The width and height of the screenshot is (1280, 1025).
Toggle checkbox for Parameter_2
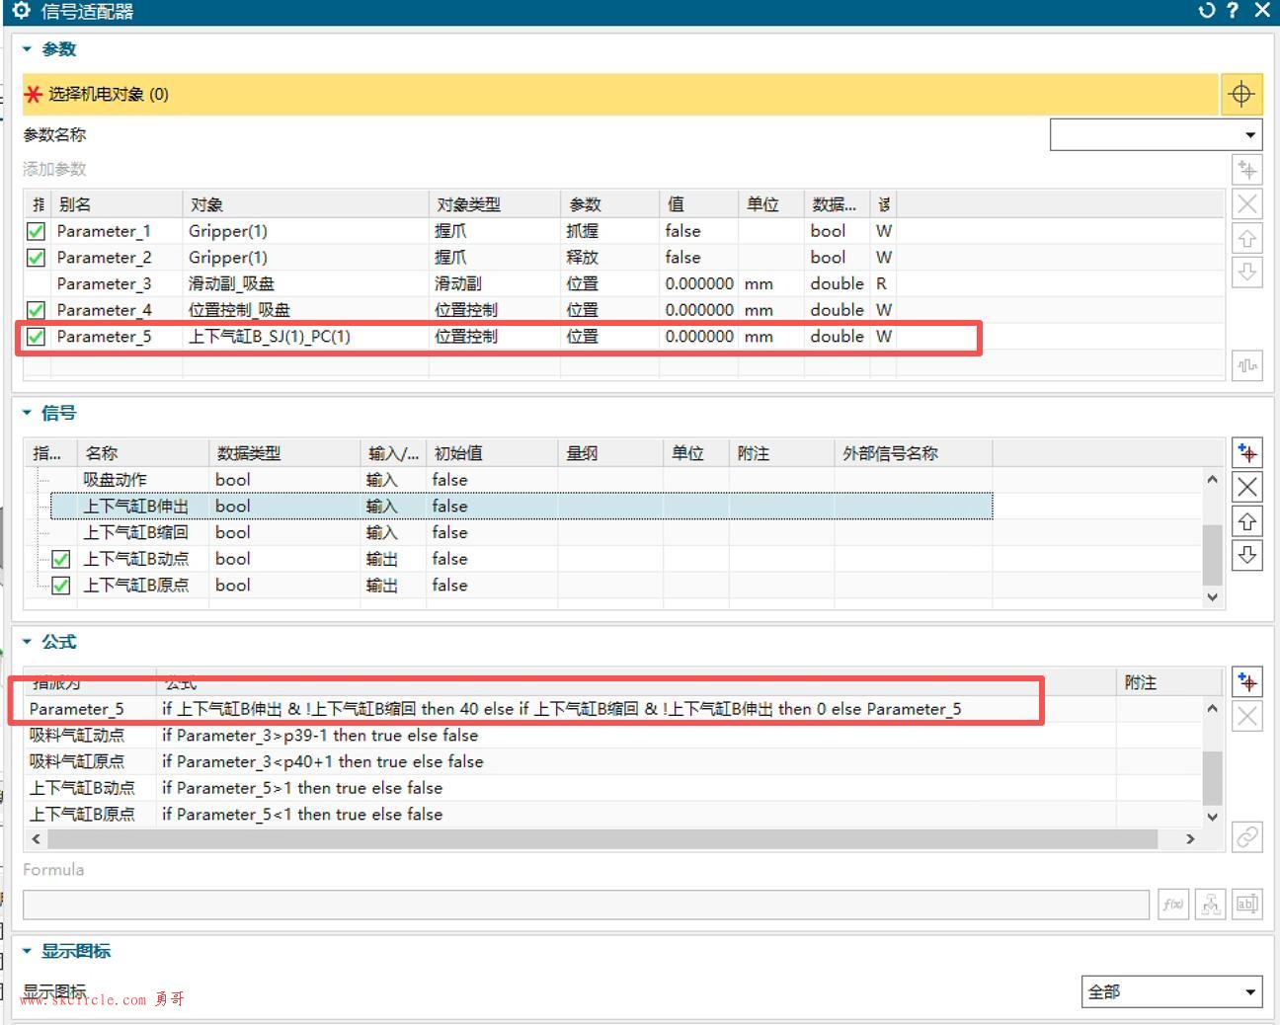point(37,258)
